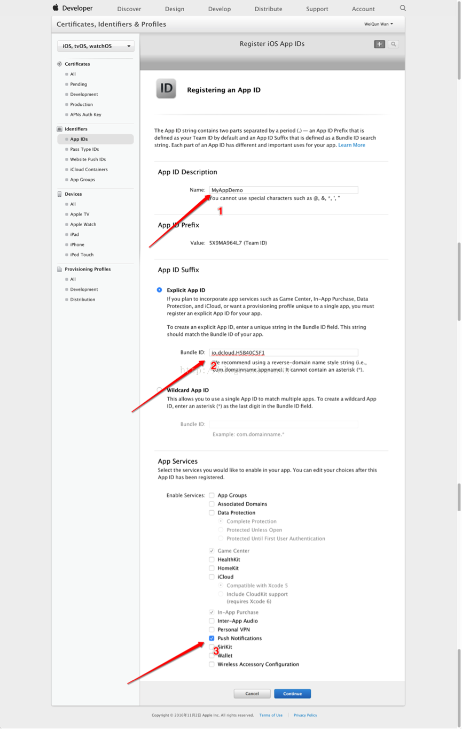Screen dimensions: 462x729
Task: Open Support in top navigation
Action: point(317,9)
